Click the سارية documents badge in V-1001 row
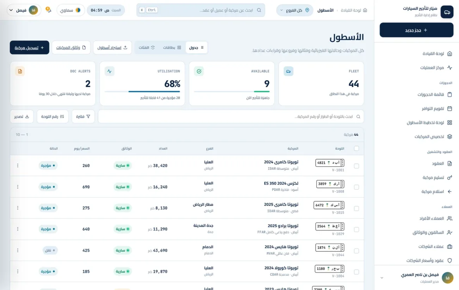The image size is (459, 290). click(122, 165)
